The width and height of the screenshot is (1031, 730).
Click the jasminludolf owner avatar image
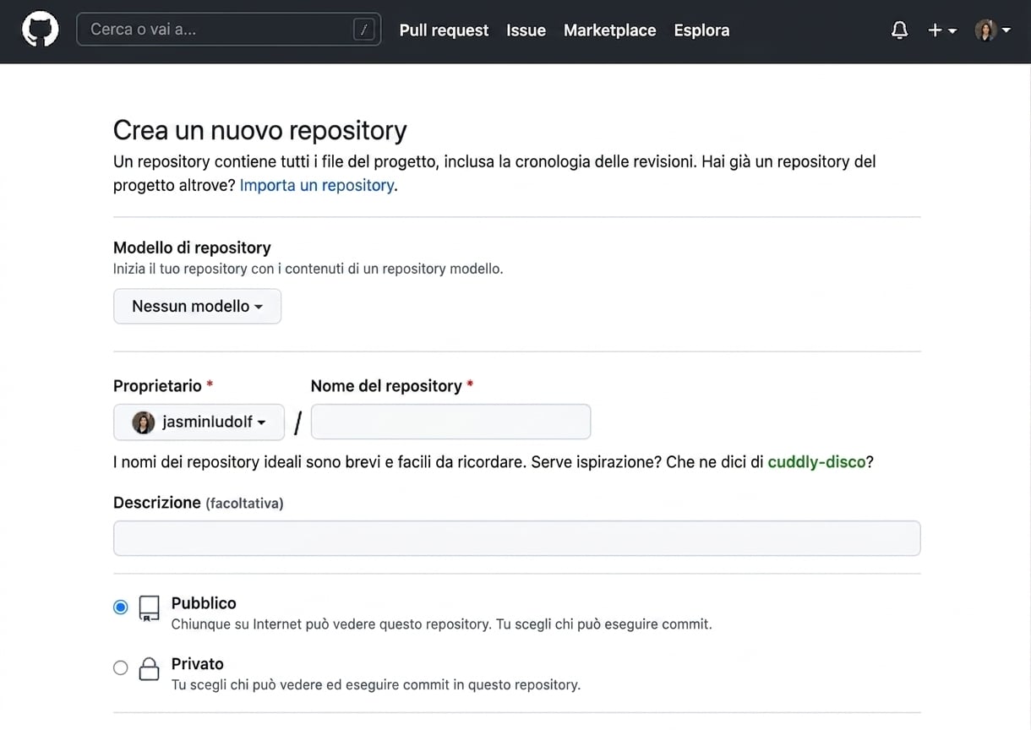144,422
